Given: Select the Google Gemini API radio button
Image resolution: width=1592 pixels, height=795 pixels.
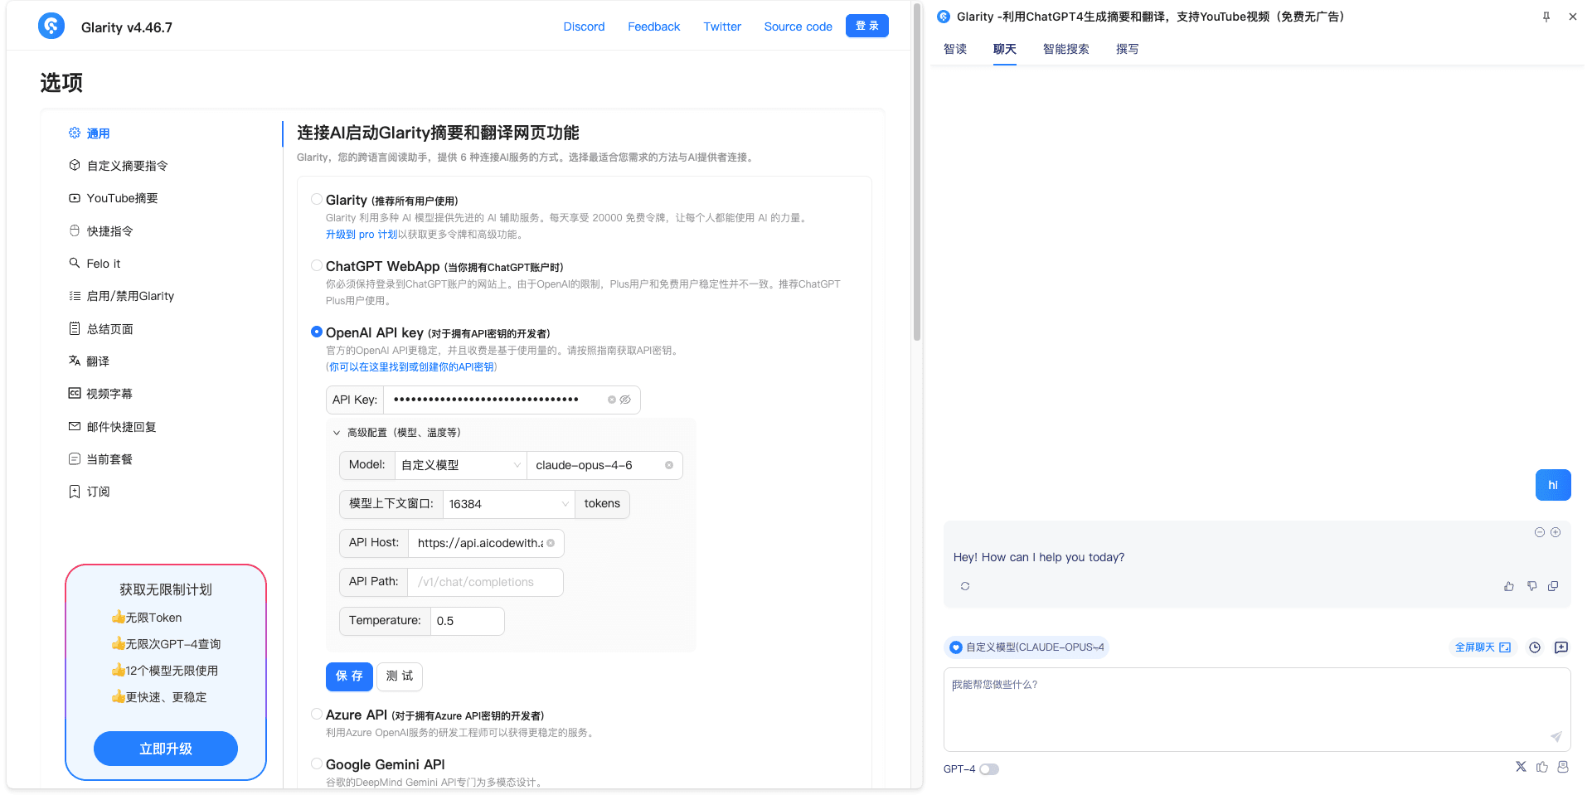Looking at the screenshot, I should tap(317, 763).
